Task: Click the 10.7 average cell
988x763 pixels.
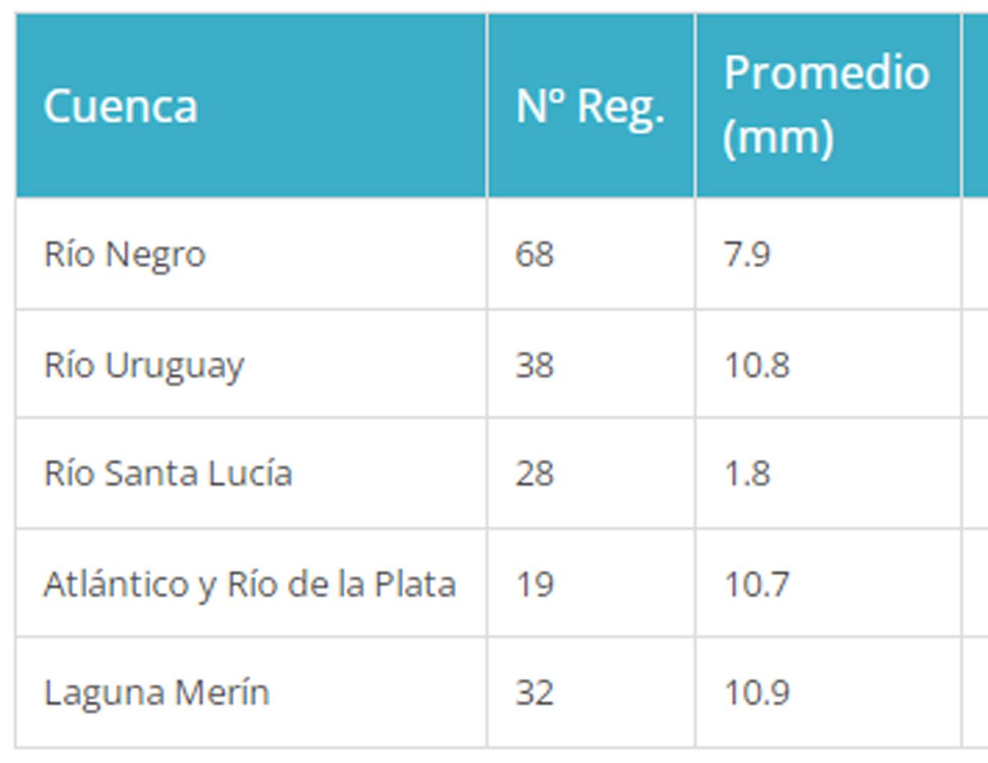Action: (x=757, y=584)
